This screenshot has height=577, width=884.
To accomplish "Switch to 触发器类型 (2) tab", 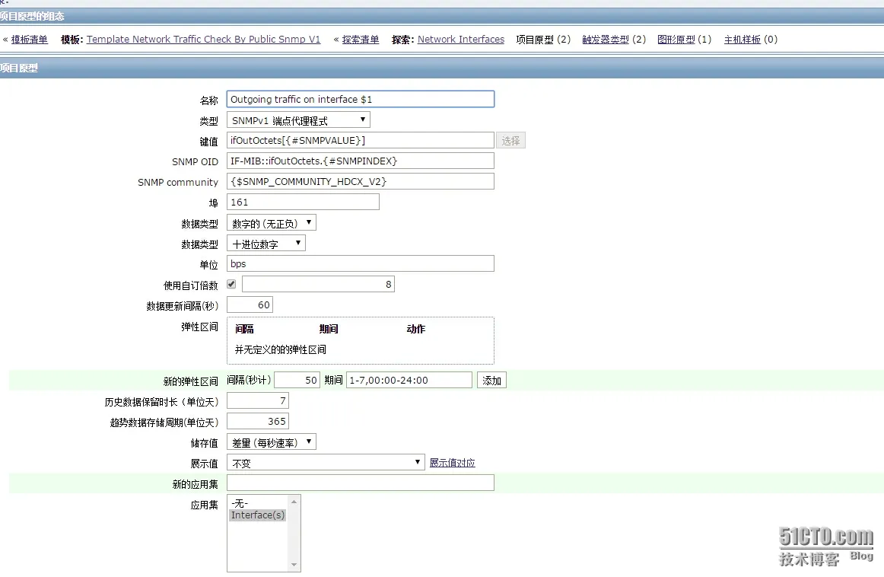I will click(x=613, y=40).
